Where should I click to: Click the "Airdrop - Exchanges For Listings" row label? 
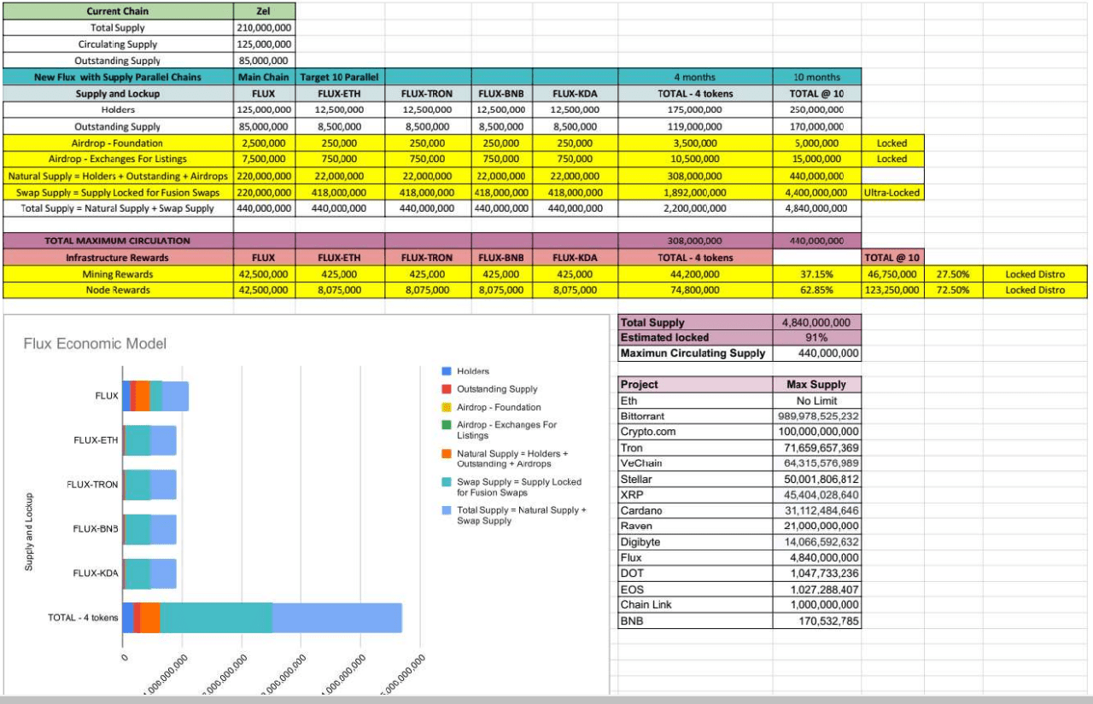coord(118,159)
